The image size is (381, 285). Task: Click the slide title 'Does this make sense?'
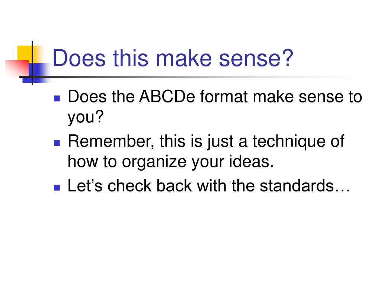tap(173, 58)
